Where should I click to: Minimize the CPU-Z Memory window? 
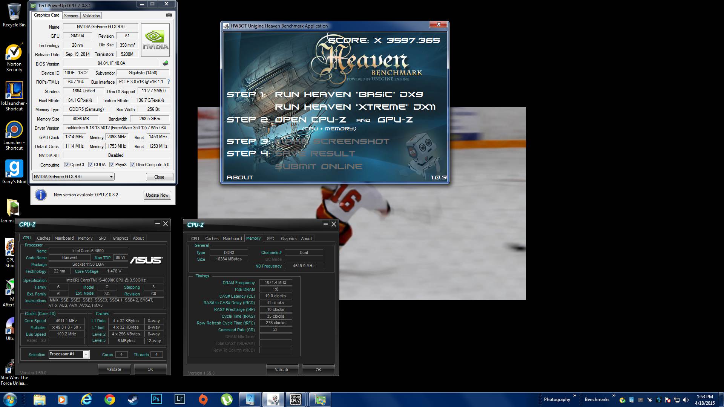coord(325,224)
